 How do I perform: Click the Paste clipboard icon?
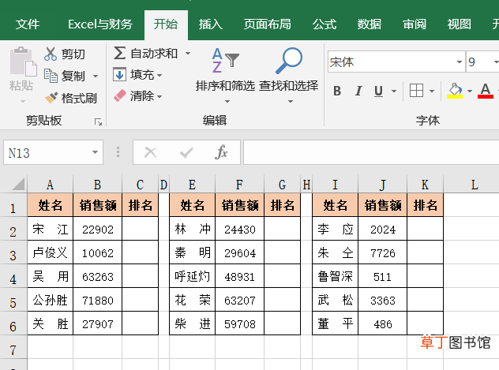pyautogui.click(x=23, y=62)
